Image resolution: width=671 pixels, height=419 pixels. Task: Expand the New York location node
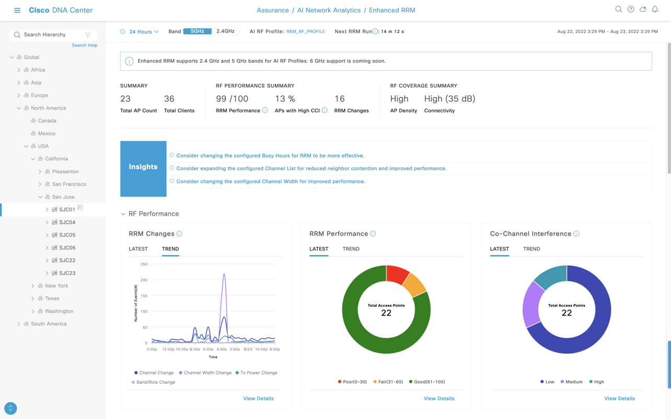(32, 285)
